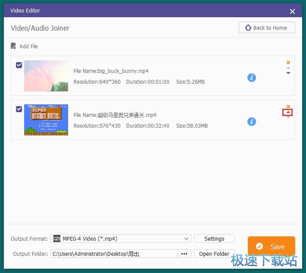Uncheck the Super Mario video checkbox
This screenshot has height=273, width=306.
pos(19,109)
